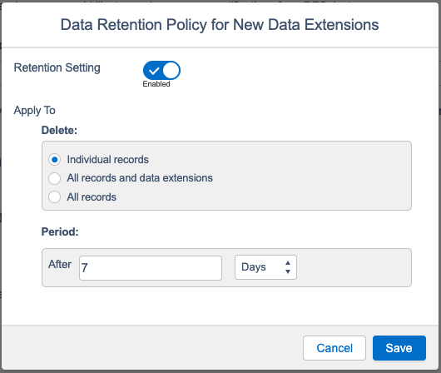Open the Days unit dropdown
Screen dimensions: 441x373
coord(265,267)
